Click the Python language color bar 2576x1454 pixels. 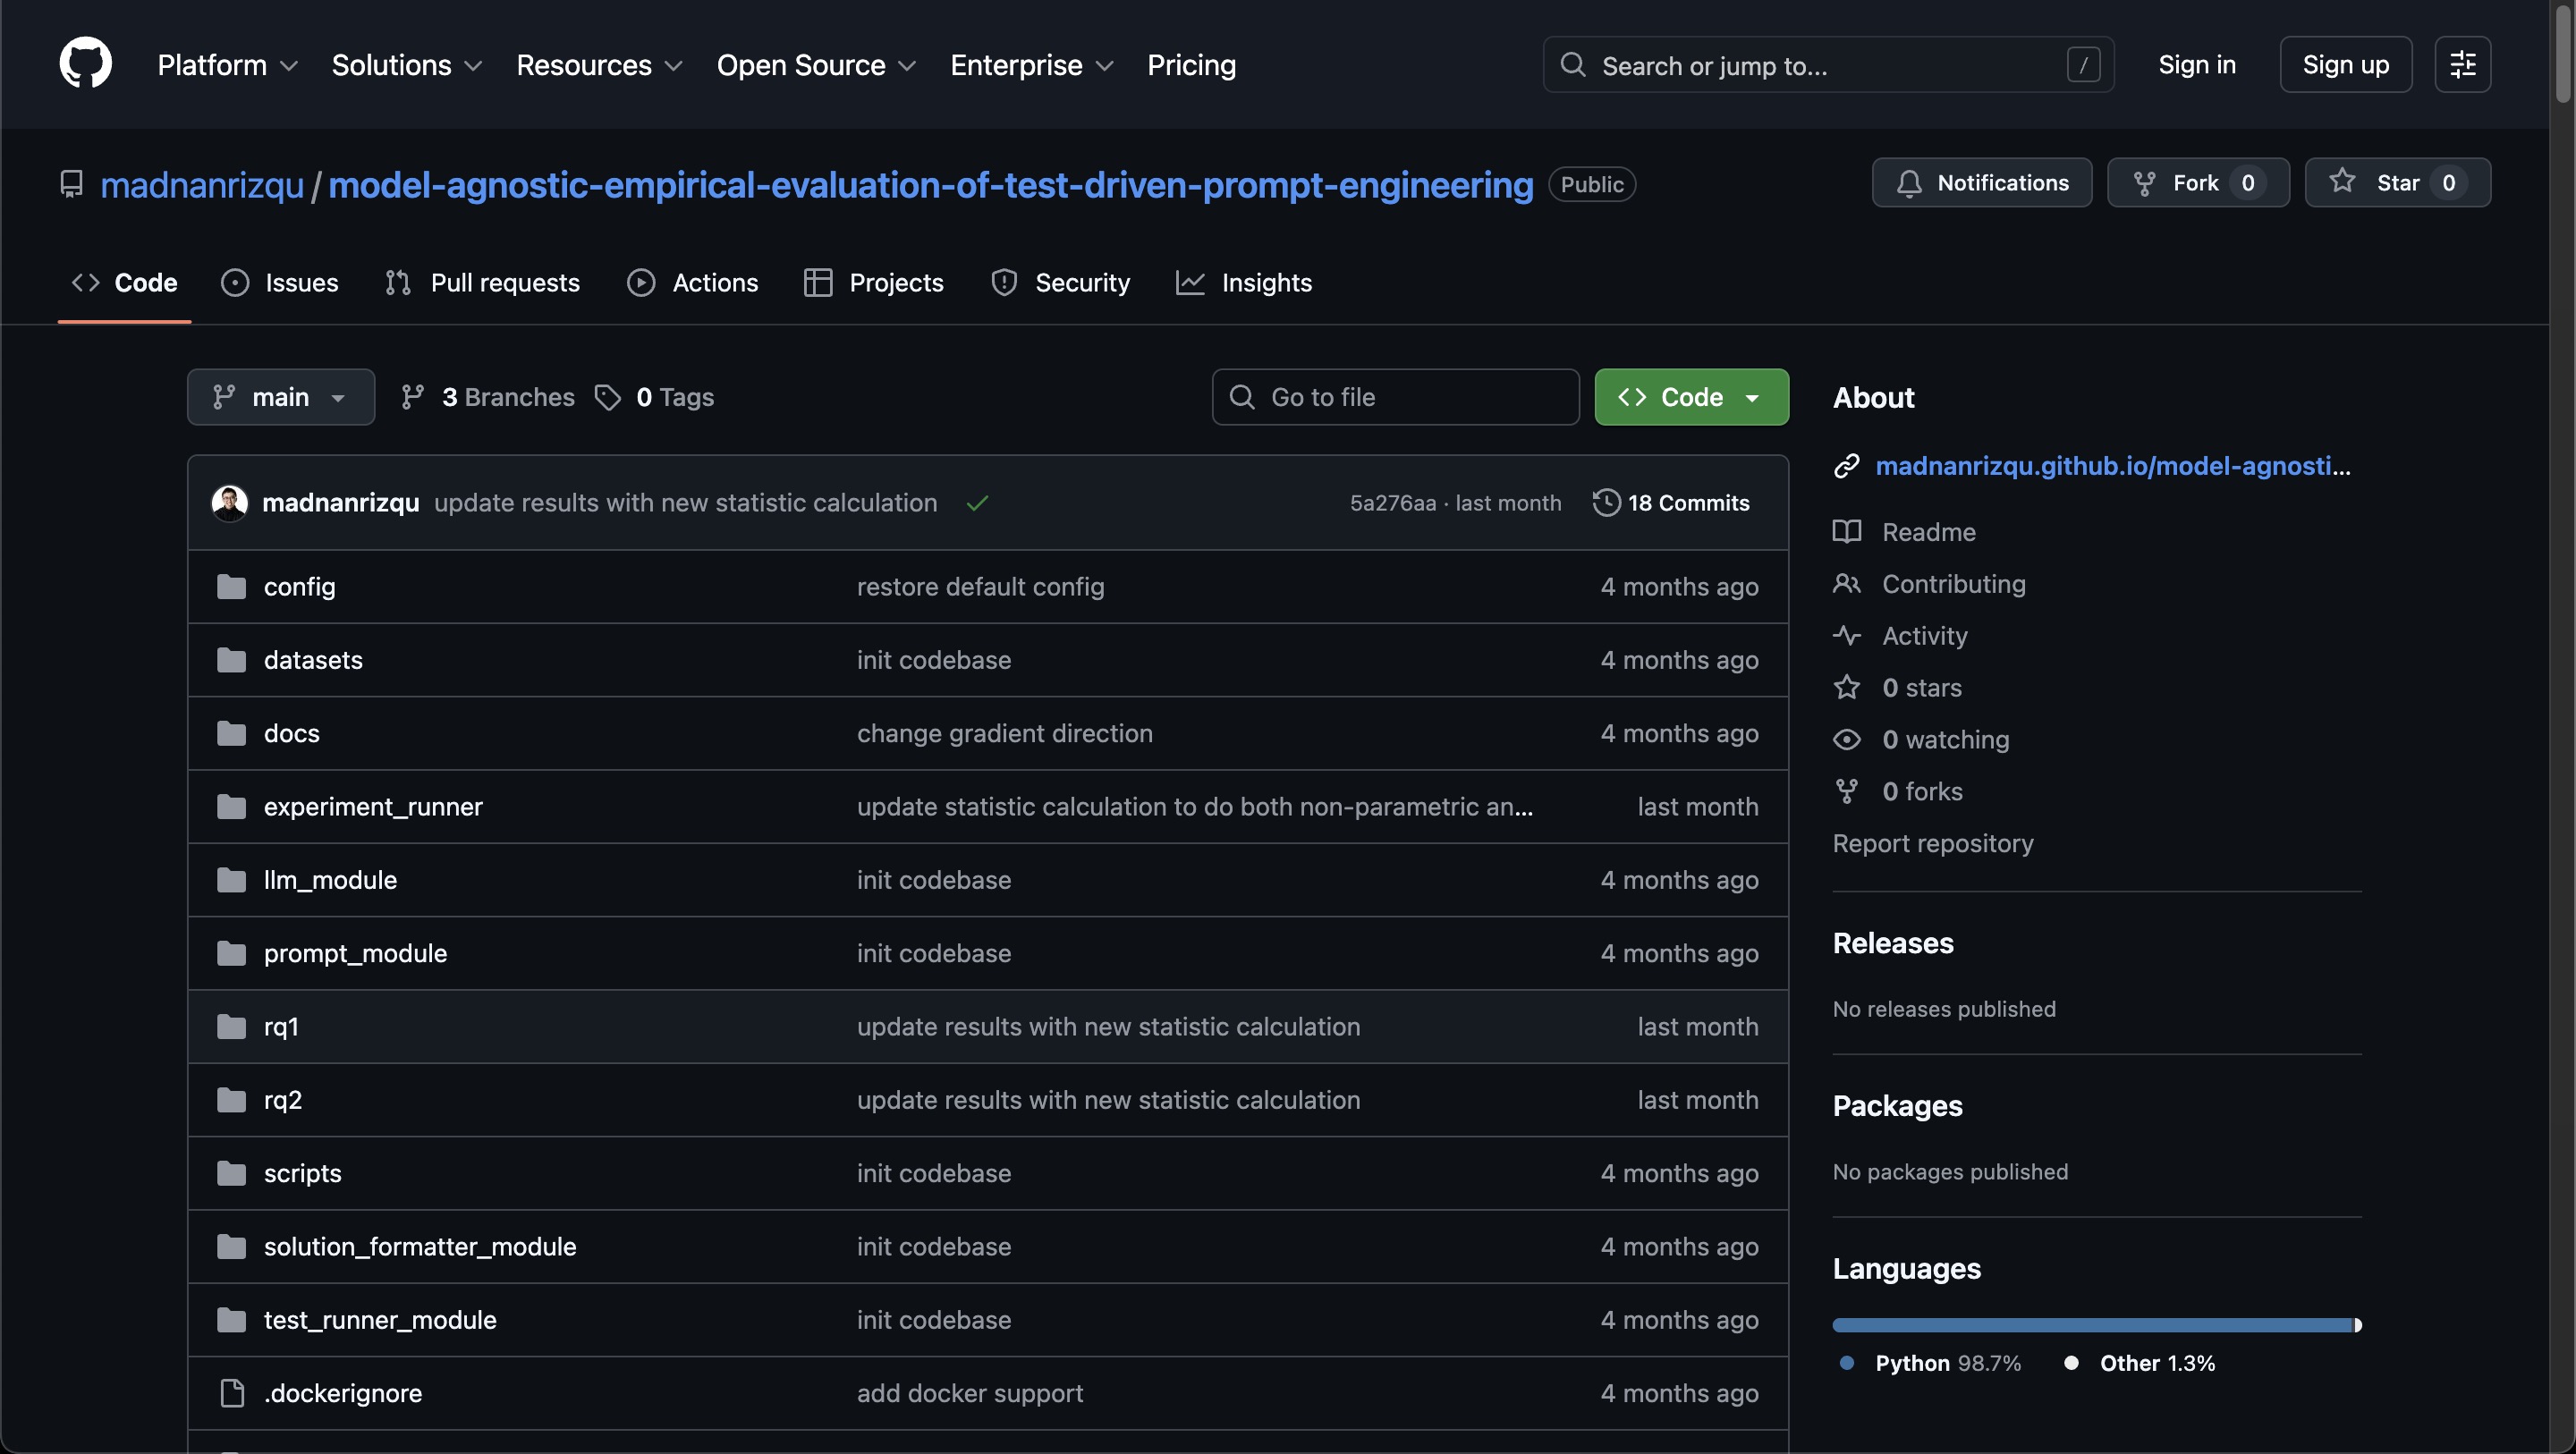[x=2090, y=1323]
